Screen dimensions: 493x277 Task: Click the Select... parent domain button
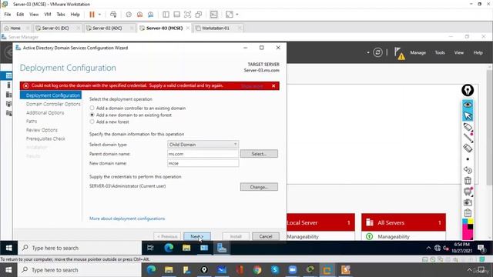(259, 154)
